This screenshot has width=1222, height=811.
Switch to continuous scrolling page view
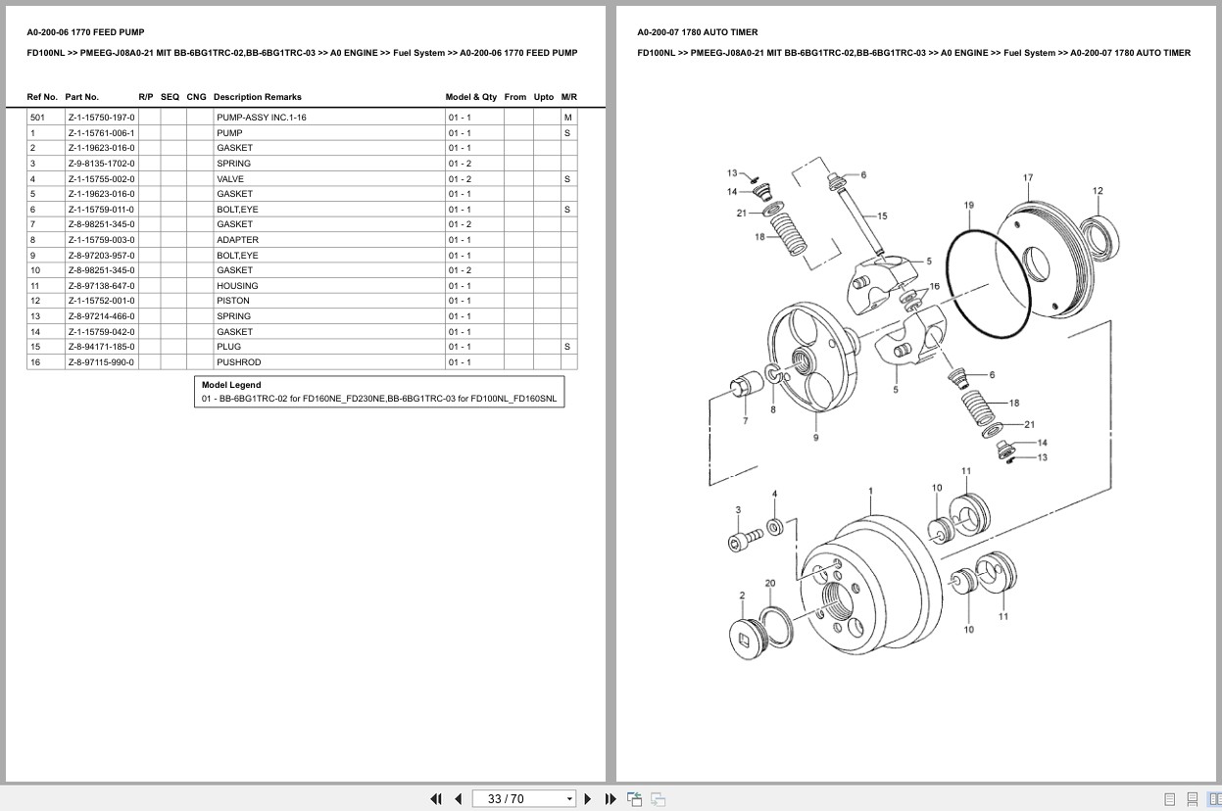click(1192, 799)
